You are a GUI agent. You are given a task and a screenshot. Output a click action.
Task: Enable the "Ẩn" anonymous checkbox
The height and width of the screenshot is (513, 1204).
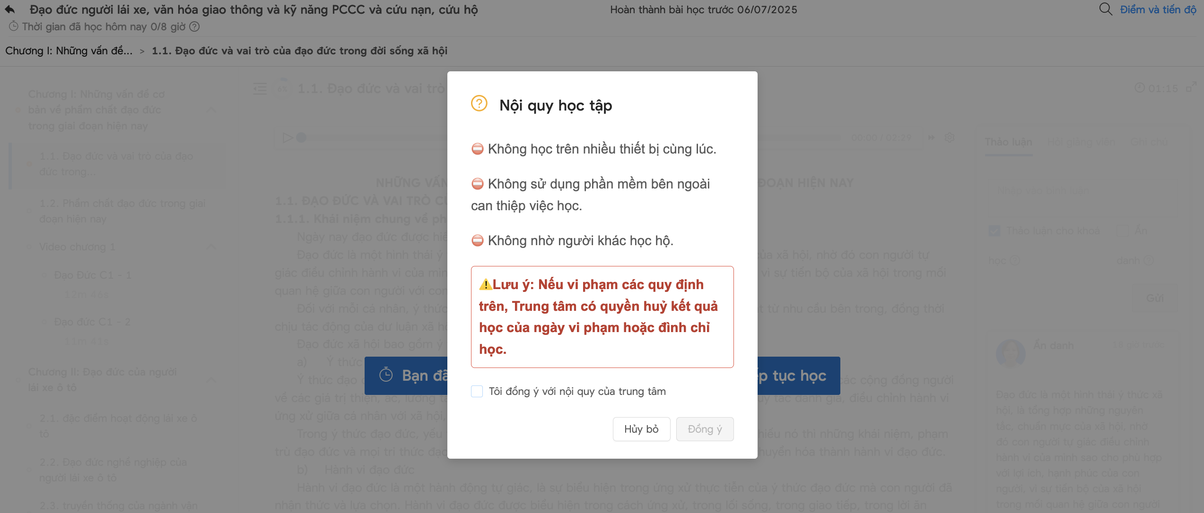(1122, 231)
